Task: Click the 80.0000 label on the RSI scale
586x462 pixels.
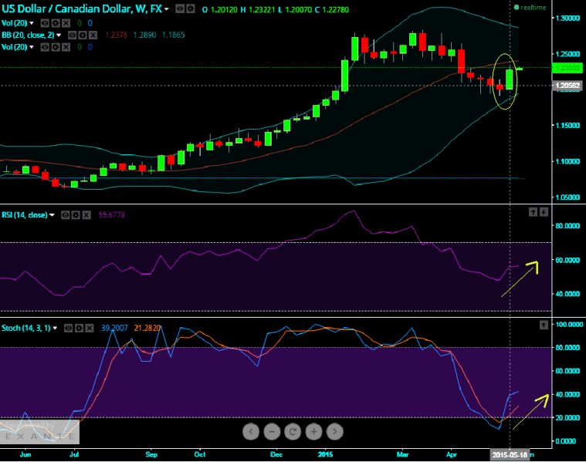Action: pyautogui.click(x=567, y=226)
